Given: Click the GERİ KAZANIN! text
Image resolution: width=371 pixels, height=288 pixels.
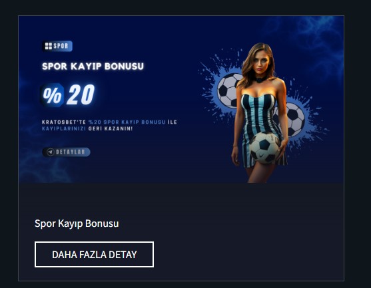Looking at the screenshot, I should coord(111,129).
